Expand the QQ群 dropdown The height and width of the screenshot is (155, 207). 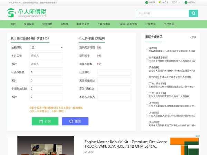pos(176,2)
